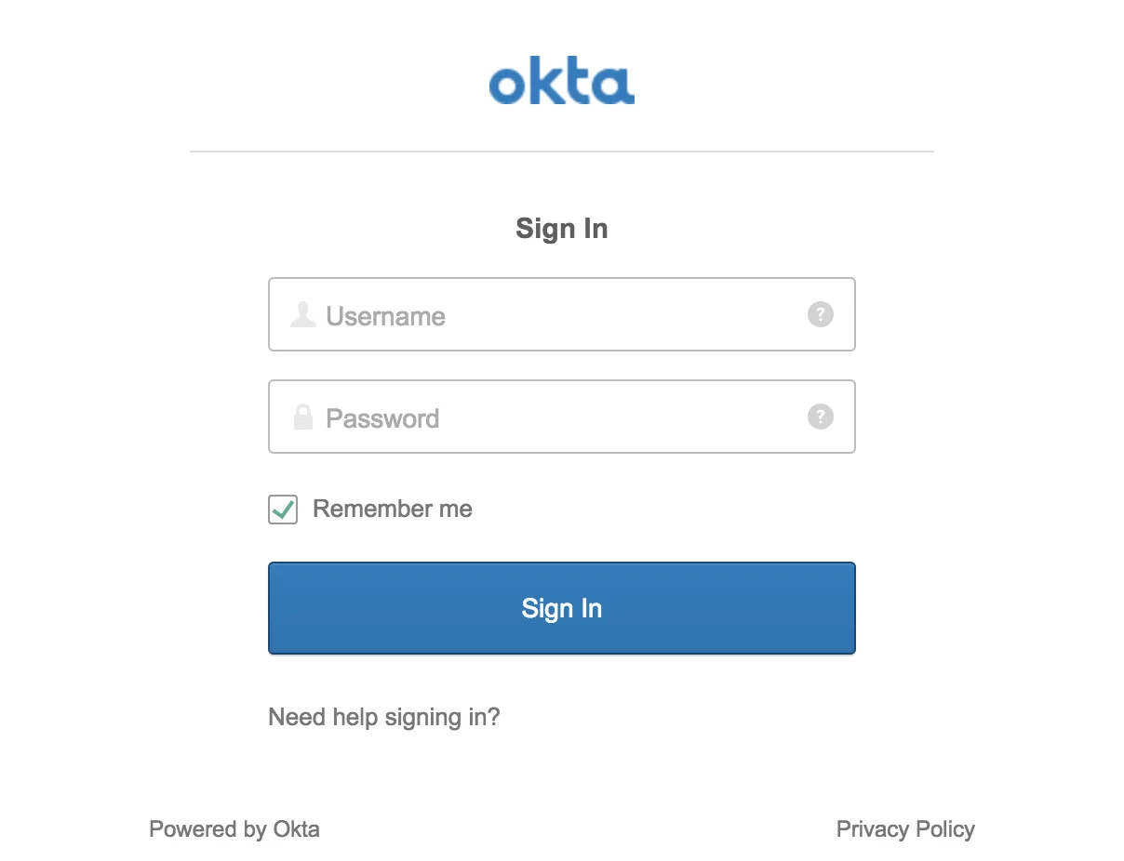Click the padlock icon in Password field
Viewport: 1124px width, 861px height.
(302, 417)
